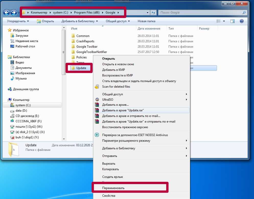Image resolution: width=254 pixels, height=199 pixels.
Task: Select Переименовать in the context menu
Action: [x=113, y=188]
